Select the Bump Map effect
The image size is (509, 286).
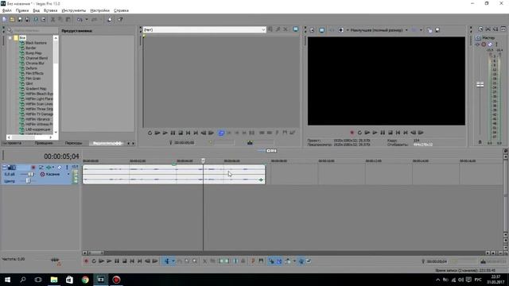33,53
